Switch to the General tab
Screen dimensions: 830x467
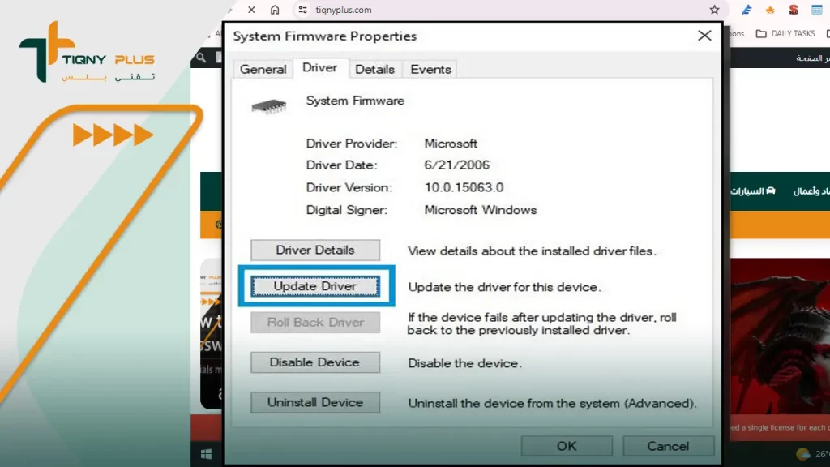point(263,69)
